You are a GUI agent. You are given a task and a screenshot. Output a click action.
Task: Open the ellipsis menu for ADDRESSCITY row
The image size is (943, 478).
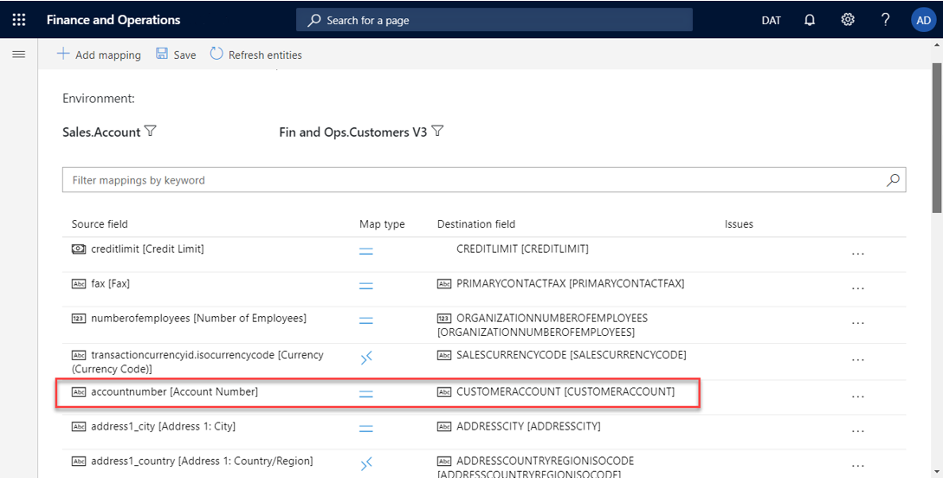[x=858, y=431]
